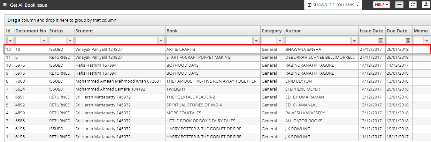431x142 pixels.
Task: Sort by the Issue Date column header
Action: pos(372,31)
